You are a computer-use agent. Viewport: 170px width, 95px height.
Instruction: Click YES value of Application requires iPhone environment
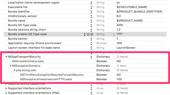119,43
